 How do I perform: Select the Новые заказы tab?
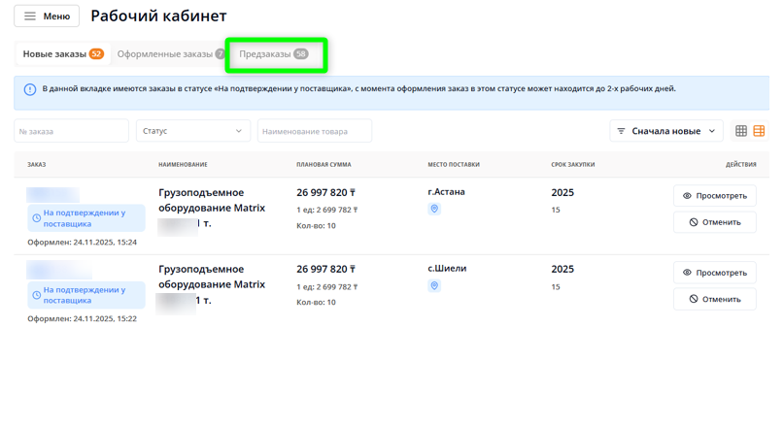pyautogui.click(x=62, y=54)
